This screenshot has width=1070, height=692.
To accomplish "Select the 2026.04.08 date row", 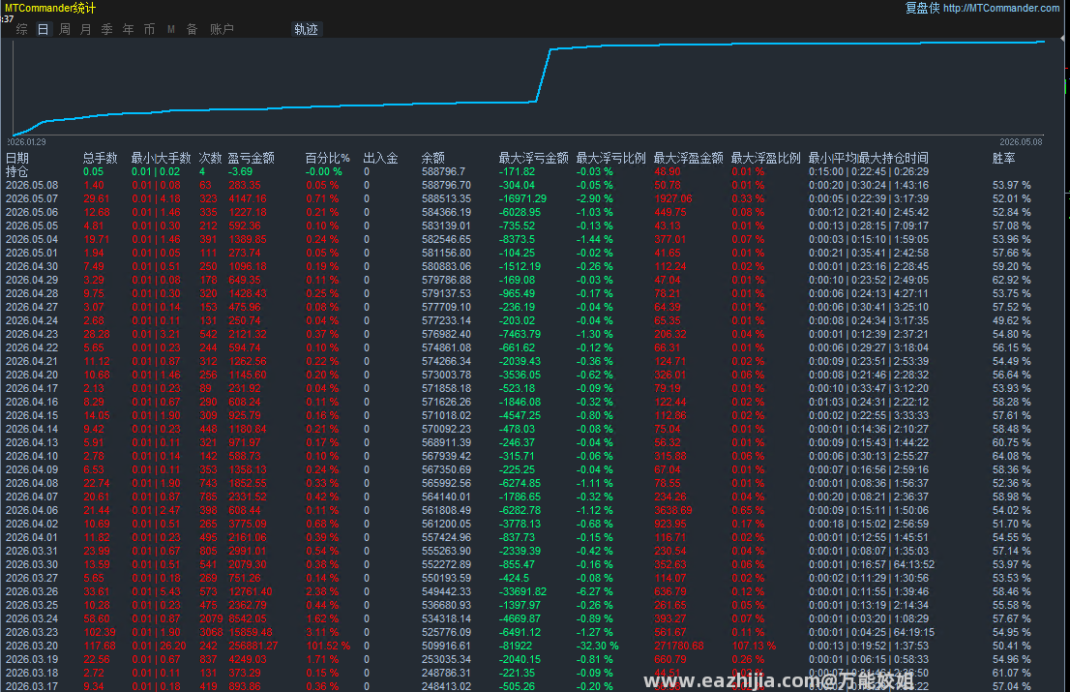I will click(32, 483).
